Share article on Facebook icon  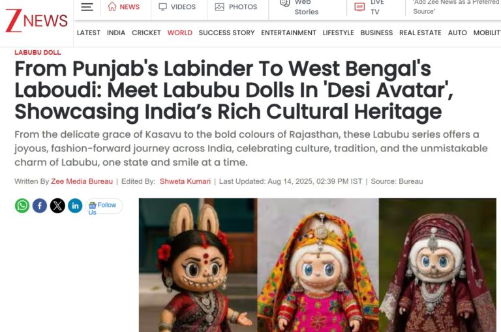(40, 205)
